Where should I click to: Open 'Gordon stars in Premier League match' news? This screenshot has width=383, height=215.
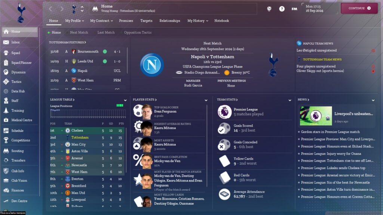[330, 132]
